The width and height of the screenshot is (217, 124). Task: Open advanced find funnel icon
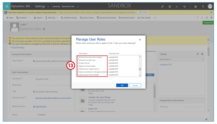(x=184, y=7)
